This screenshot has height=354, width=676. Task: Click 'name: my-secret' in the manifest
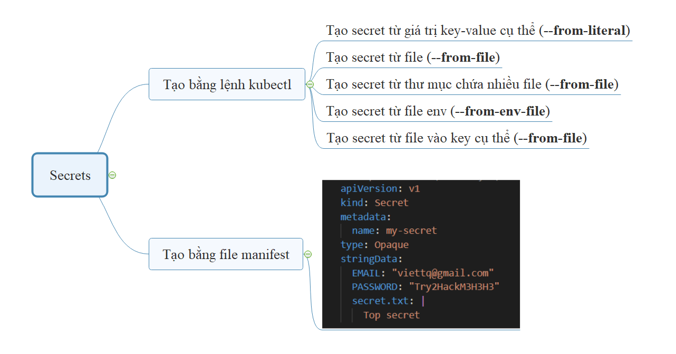394,231
